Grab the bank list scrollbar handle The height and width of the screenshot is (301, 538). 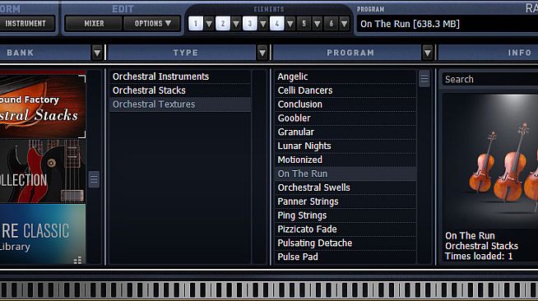tap(94, 179)
